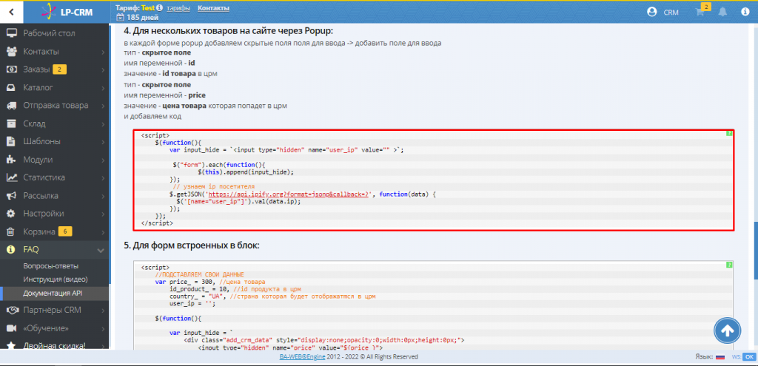Click the calendar icon beside 185 дней
The image size is (758, 366).
click(x=121, y=18)
